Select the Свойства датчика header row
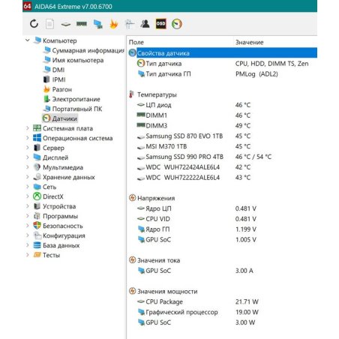The width and height of the screenshot is (339, 339). point(223,53)
